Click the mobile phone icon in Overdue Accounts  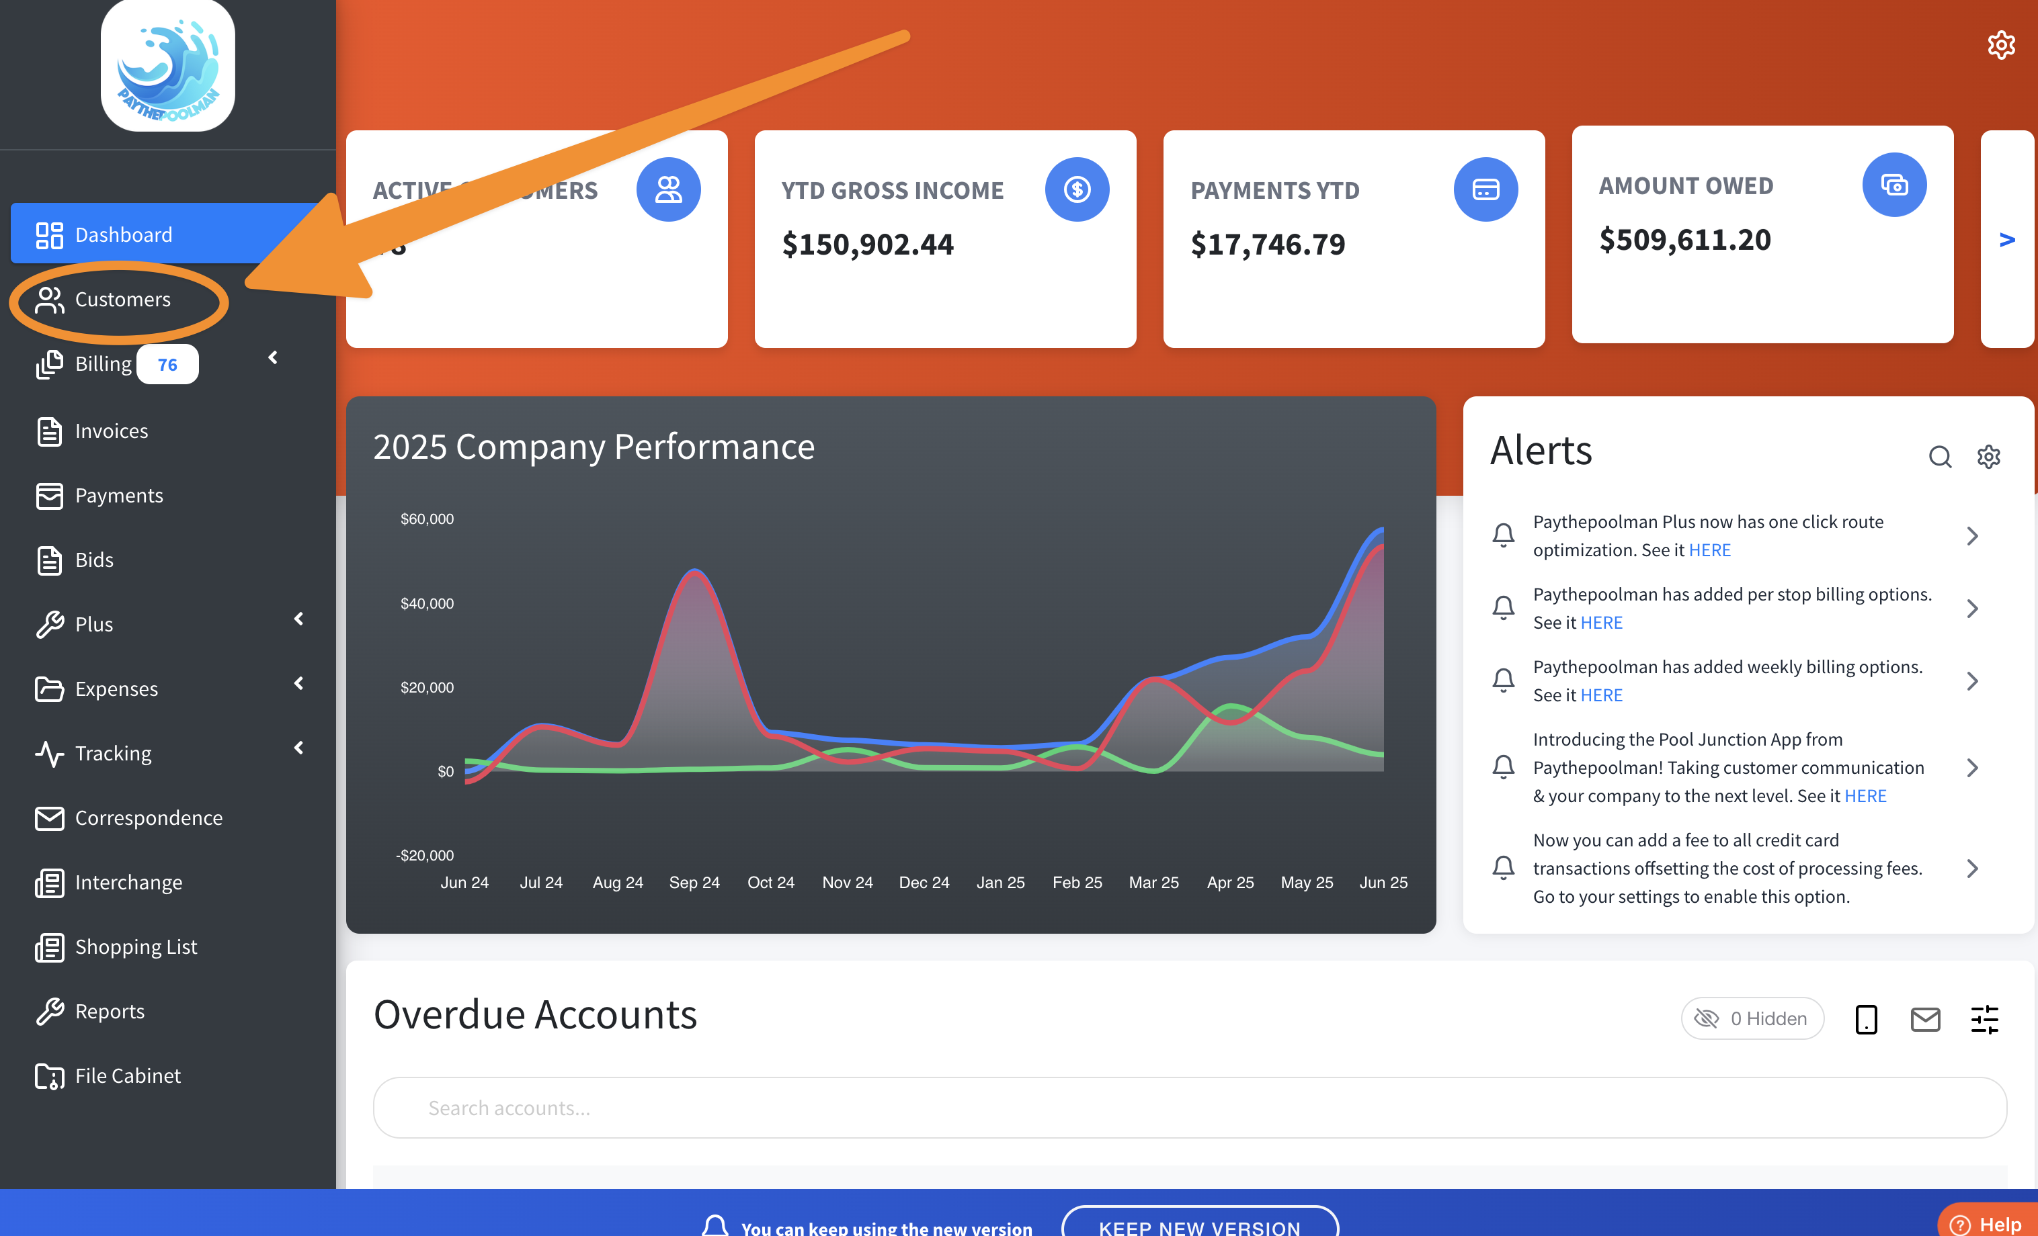click(1866, 1018)
